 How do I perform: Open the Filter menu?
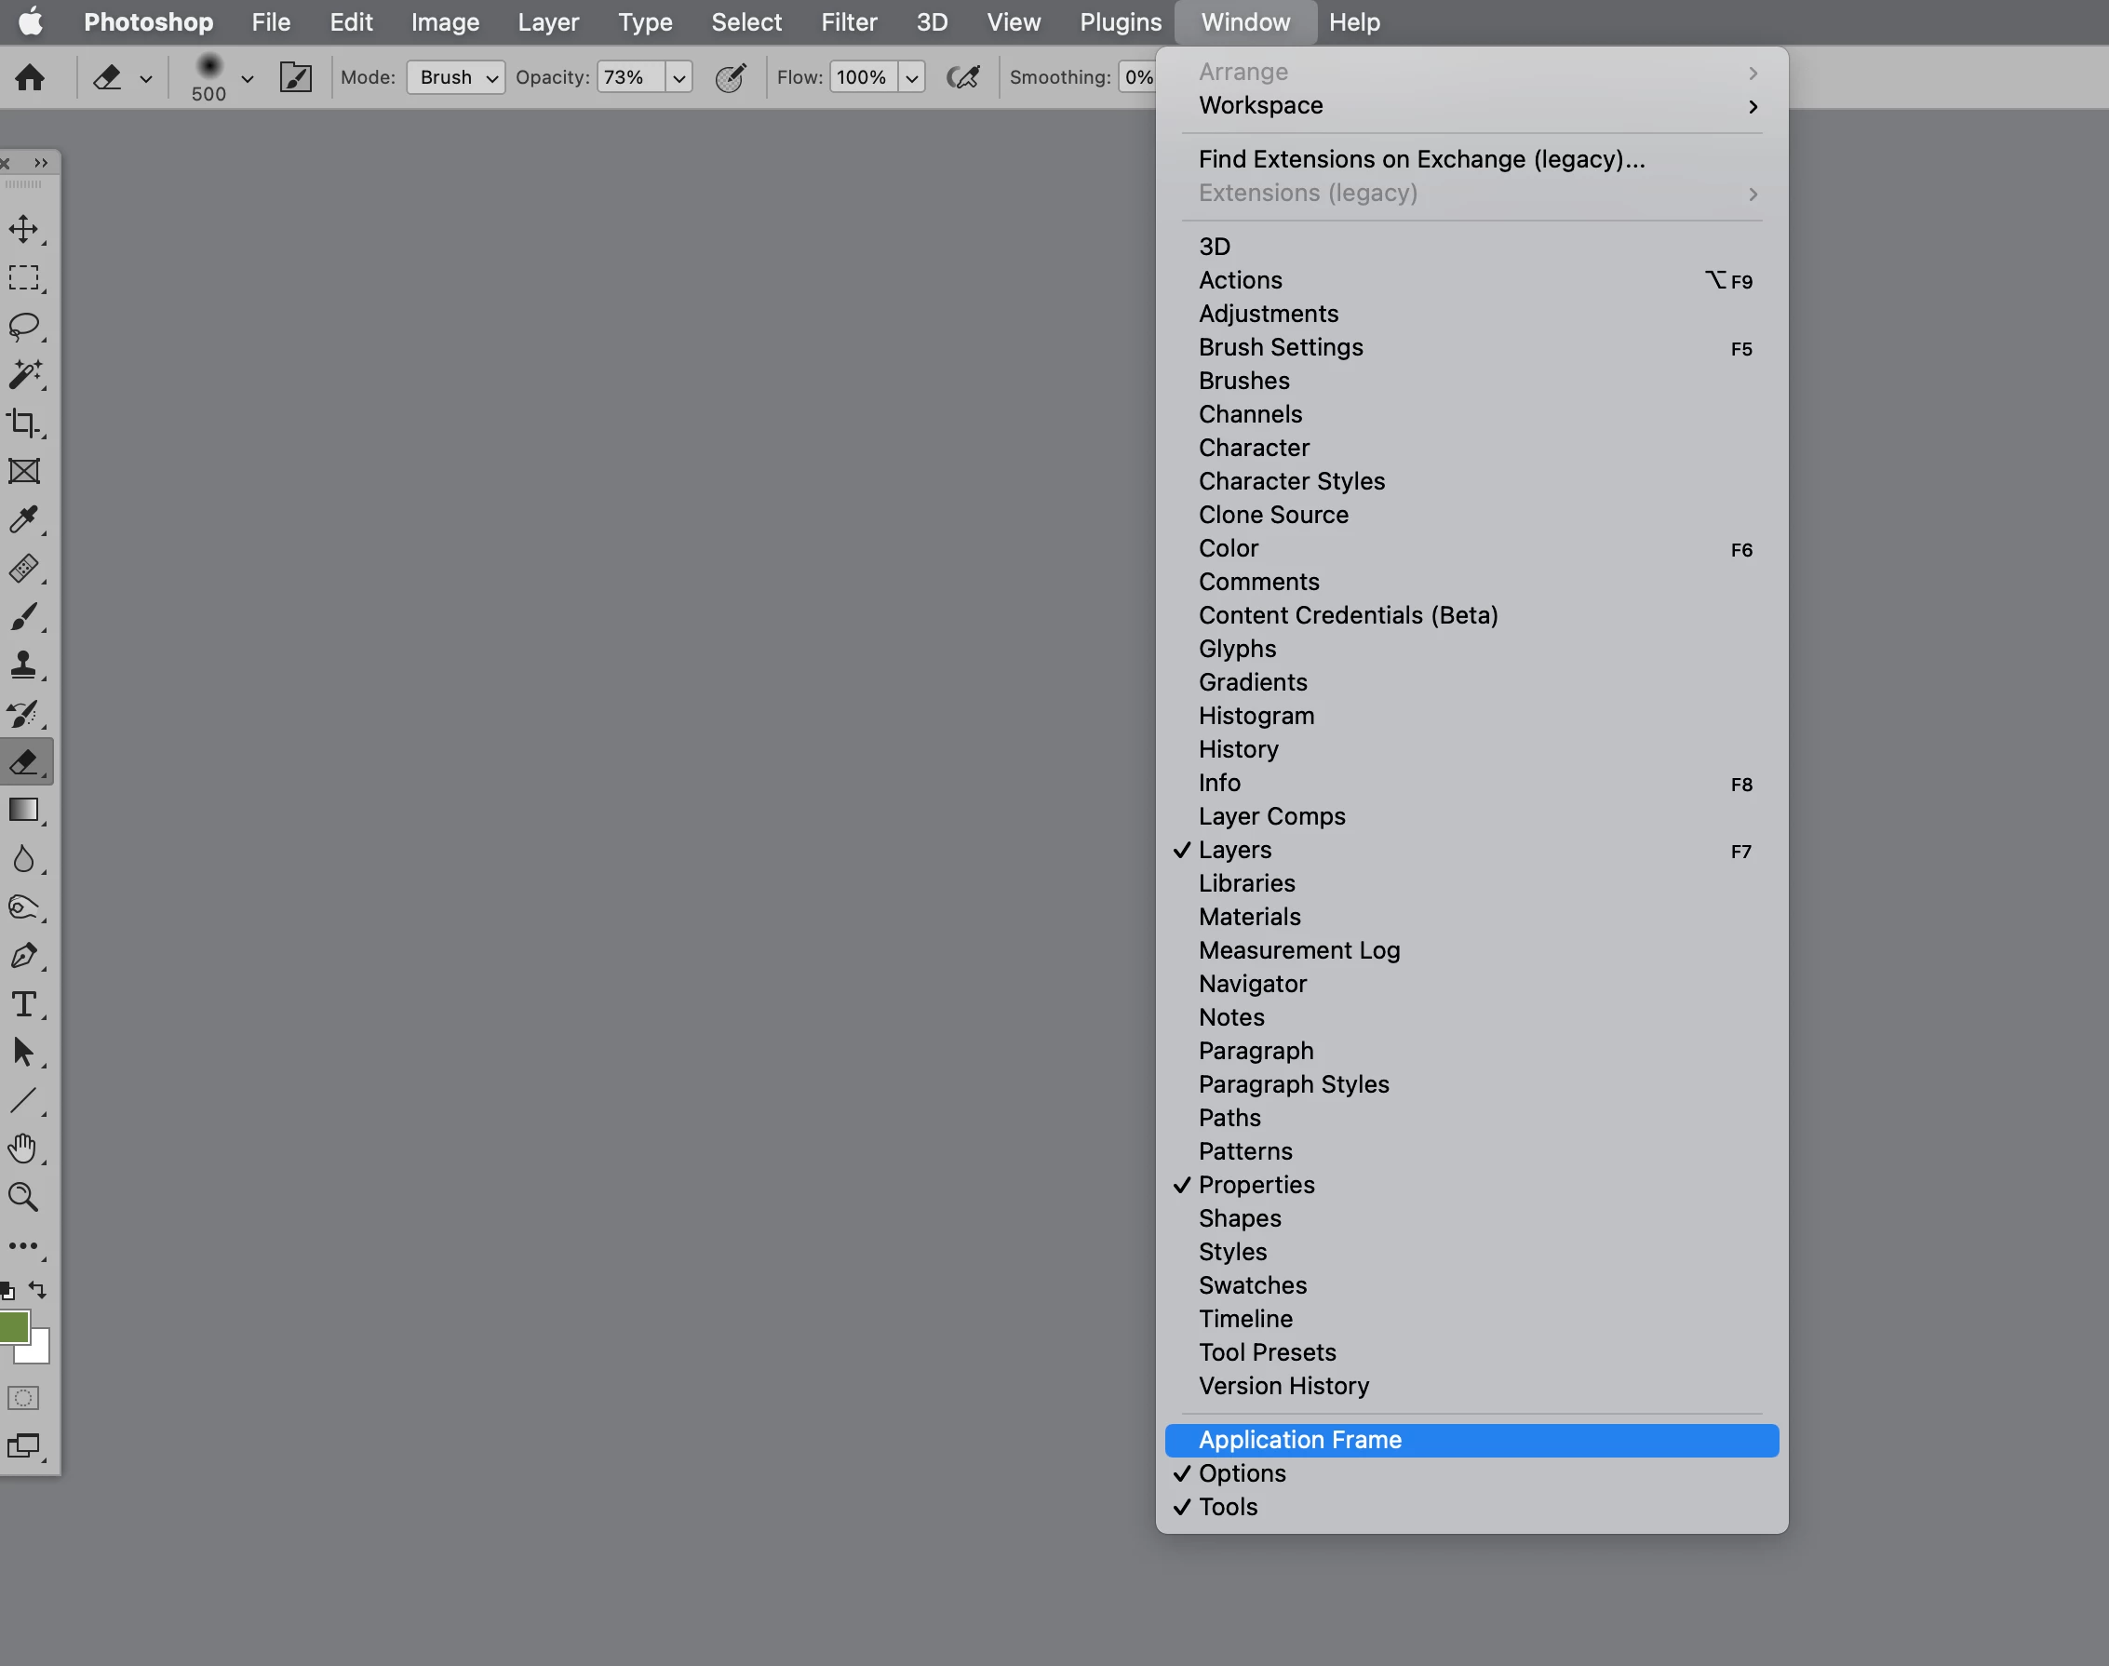(848, 21)
